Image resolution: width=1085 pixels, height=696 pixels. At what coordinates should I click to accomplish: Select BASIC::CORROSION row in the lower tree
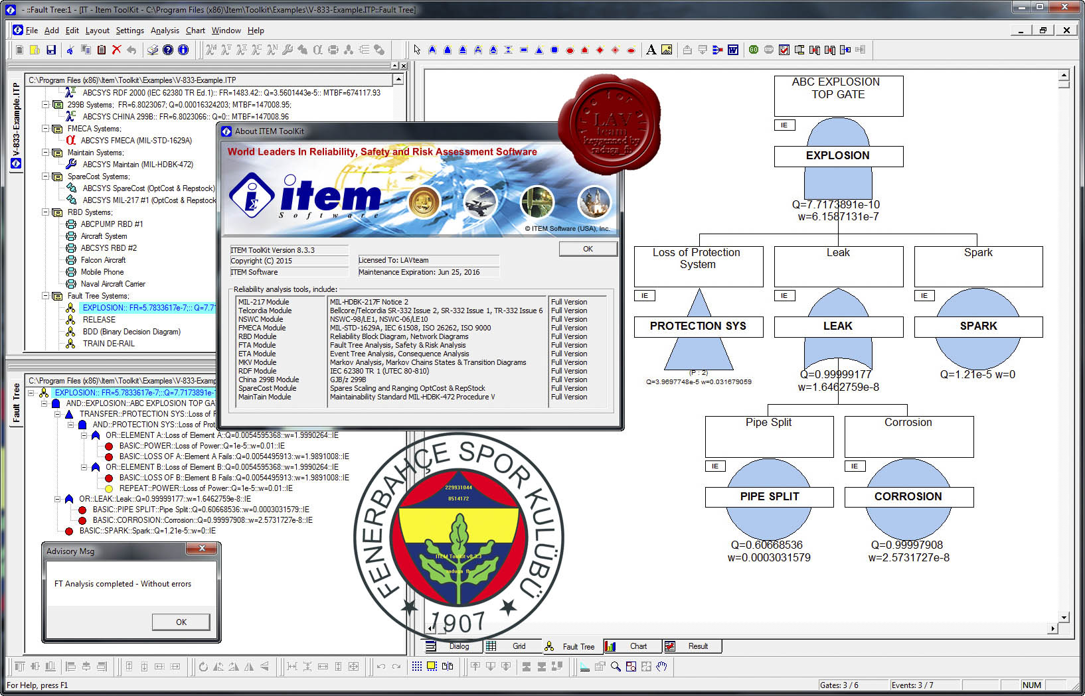(203, 520)
